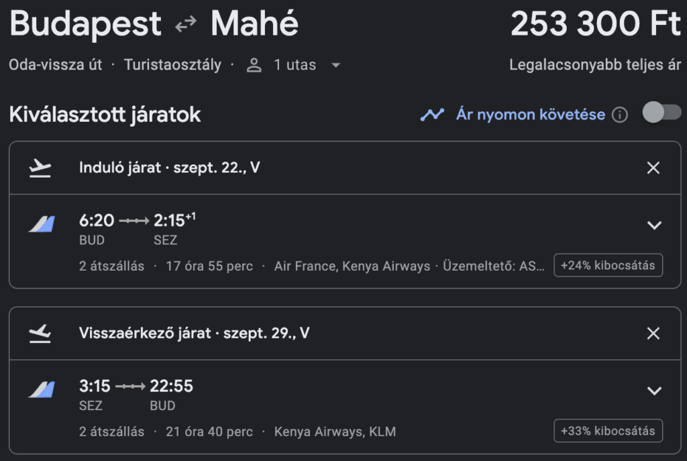Screen dimensions: 687x461
Task: Click the price tracking graph icon
Action: 432,115
